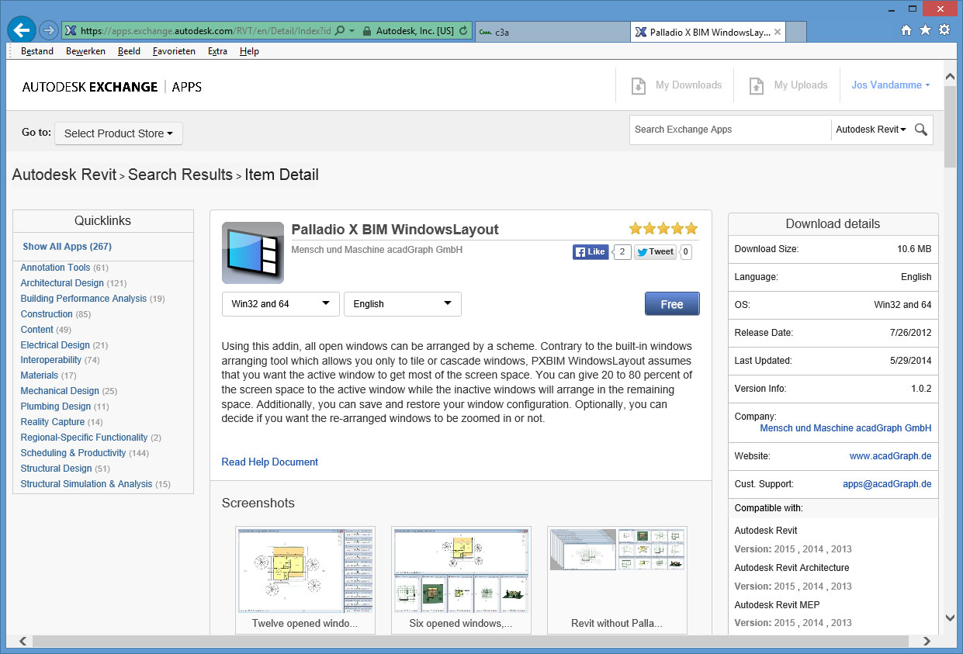
Task: Focus the Search Exchange Apps input field
Action: click(x=730, y=130)
